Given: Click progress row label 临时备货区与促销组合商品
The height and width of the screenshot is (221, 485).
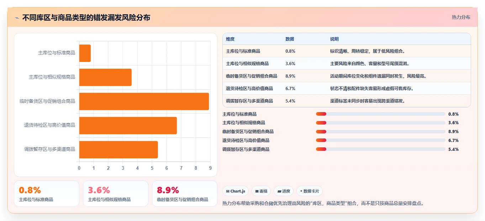Looking at the screenshot, I should (x=248, y=132).
